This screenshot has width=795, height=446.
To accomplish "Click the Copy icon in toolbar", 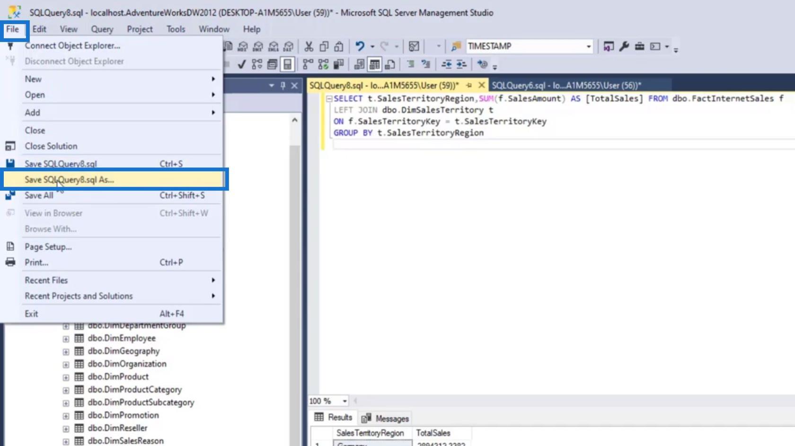I will [x=324, y=46].
